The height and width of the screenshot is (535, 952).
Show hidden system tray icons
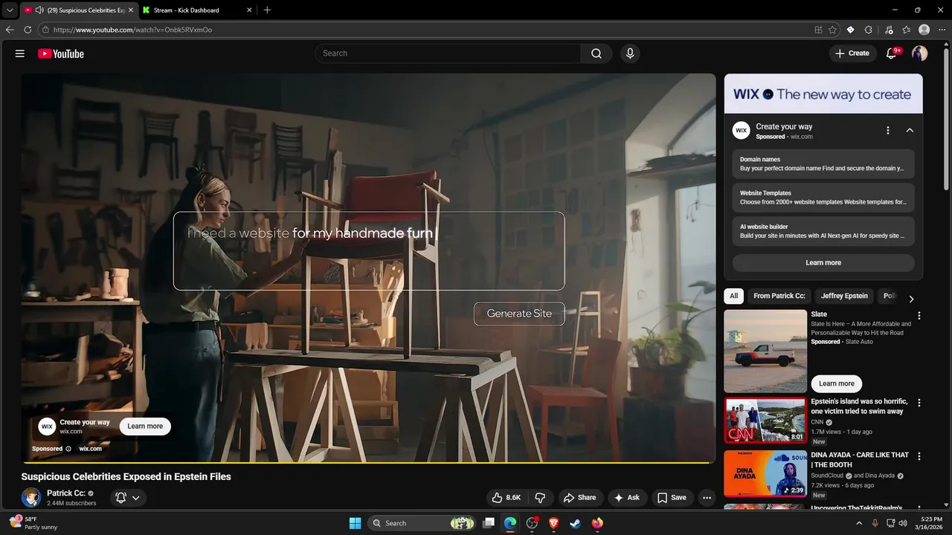coord(861,523)
